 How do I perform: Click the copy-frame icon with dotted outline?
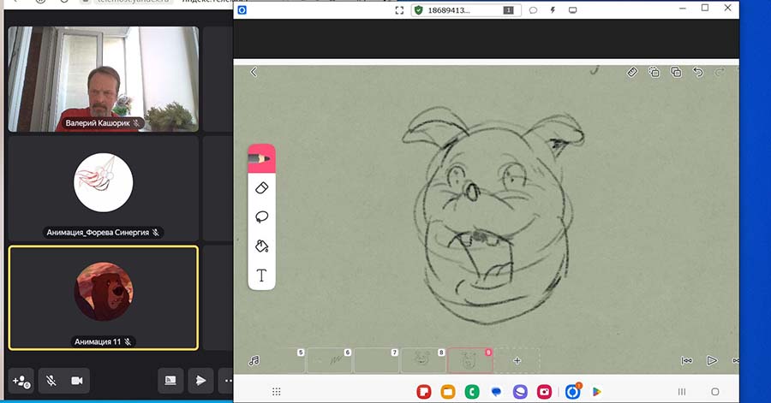[654, 72]
